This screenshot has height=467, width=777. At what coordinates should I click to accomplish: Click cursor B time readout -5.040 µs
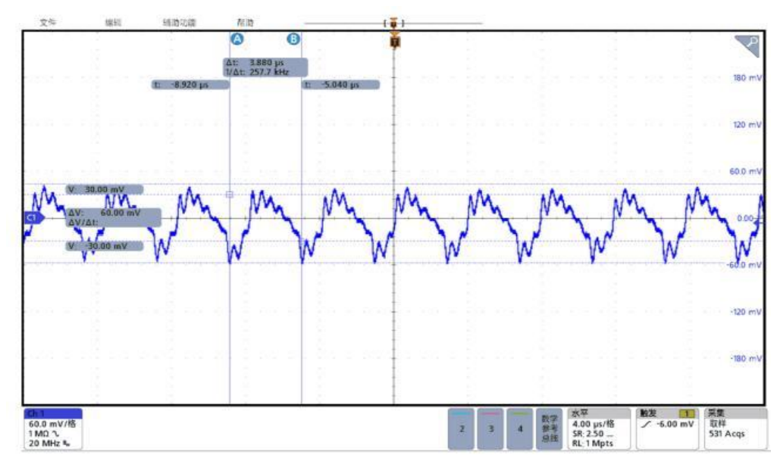point(341,85)
